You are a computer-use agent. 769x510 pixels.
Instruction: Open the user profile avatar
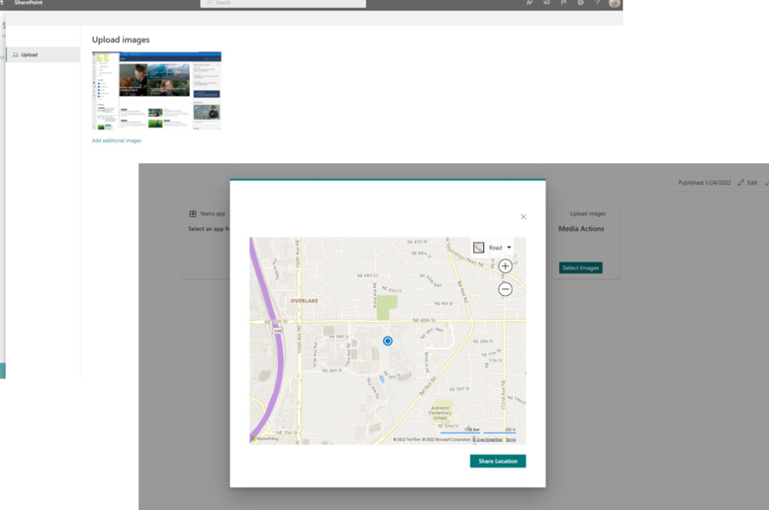click(614, 3)
